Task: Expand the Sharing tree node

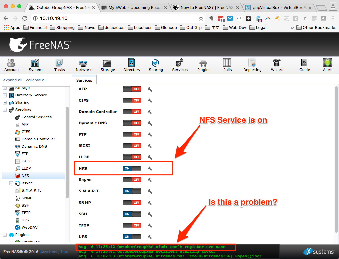Action: (x=5, y=102)
